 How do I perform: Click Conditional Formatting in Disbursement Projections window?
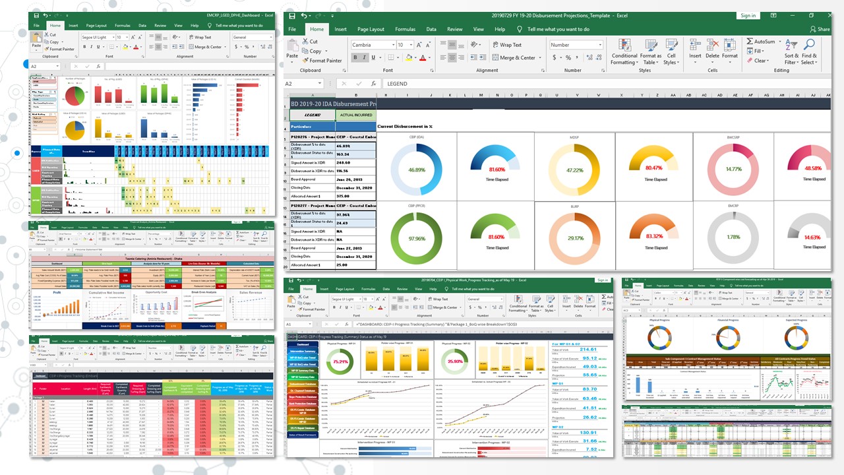coord(624,51)
